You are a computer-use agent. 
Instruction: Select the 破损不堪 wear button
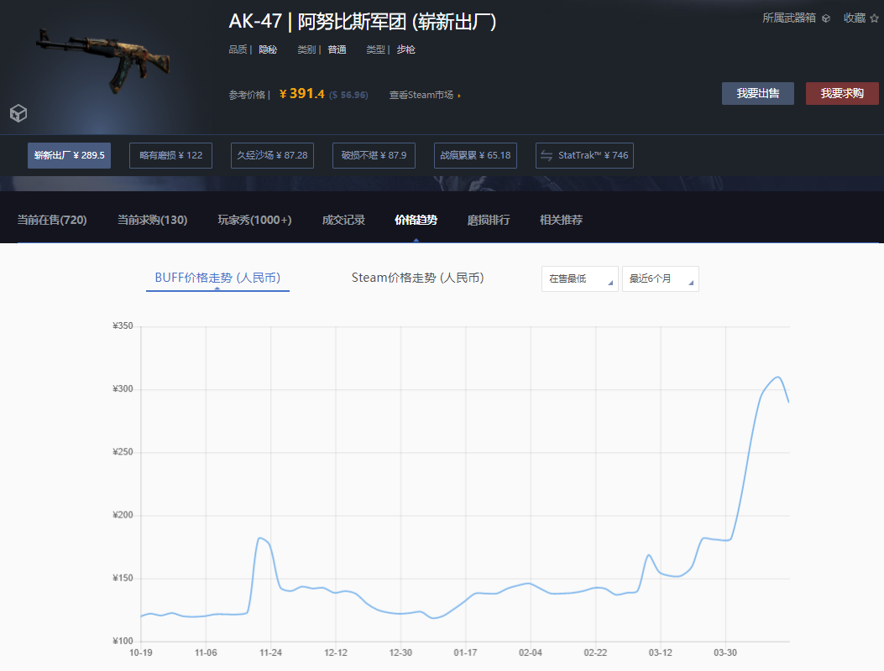374,155
